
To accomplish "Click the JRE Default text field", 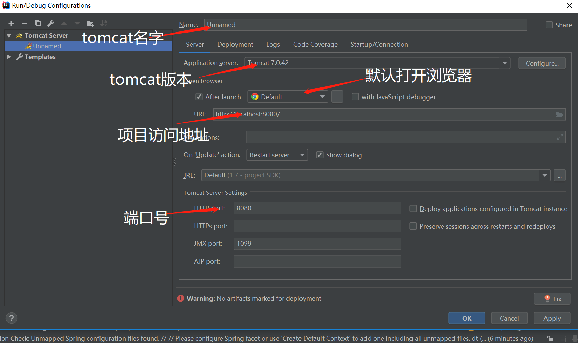I will (370, 175).
